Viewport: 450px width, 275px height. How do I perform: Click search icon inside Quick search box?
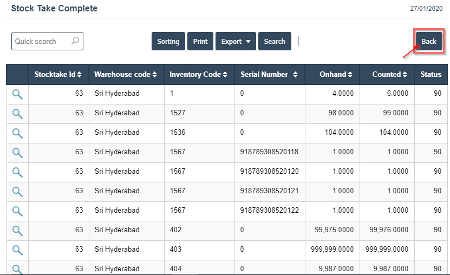coord(75,41)
